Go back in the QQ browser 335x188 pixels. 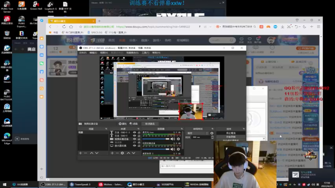(50, 27)
